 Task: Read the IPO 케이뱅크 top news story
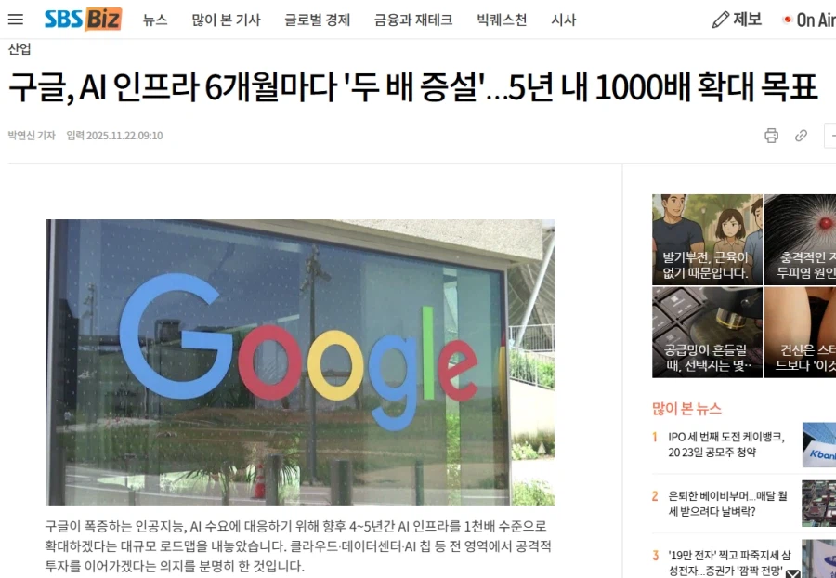726,444
